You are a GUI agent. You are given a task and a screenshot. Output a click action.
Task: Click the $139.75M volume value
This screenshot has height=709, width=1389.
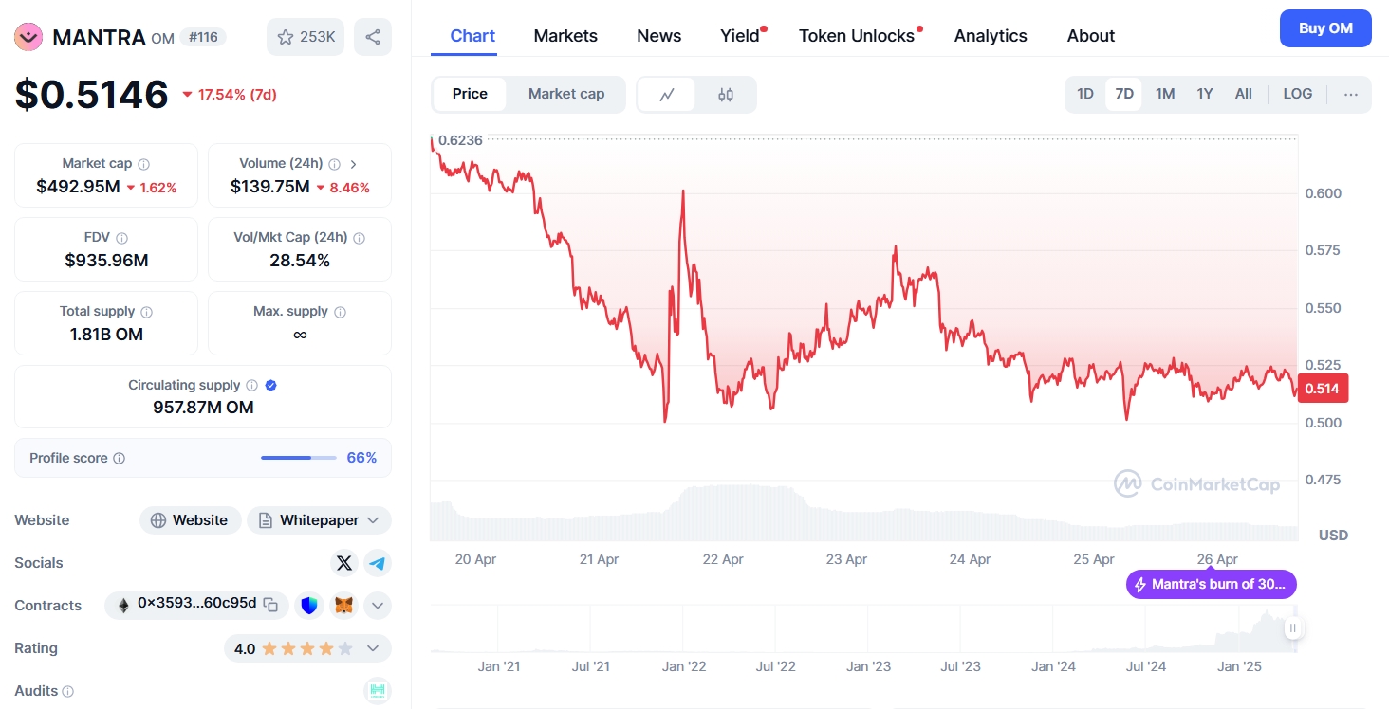point(270,187)
